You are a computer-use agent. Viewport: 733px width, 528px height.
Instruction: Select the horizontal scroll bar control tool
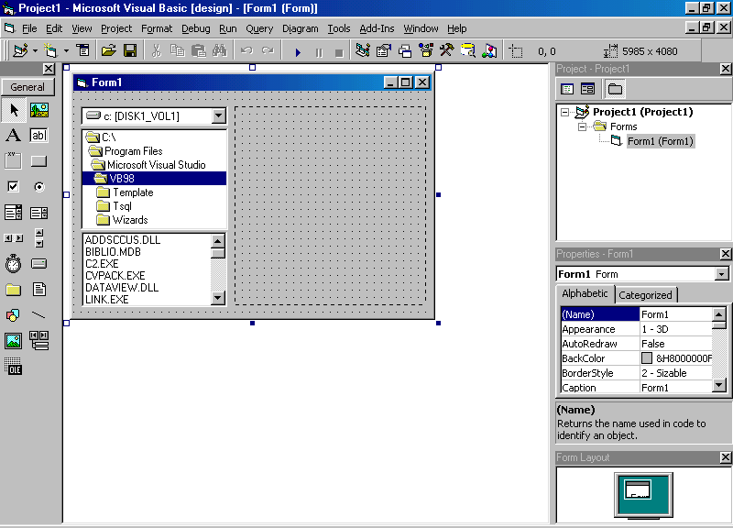coord(14,238)
